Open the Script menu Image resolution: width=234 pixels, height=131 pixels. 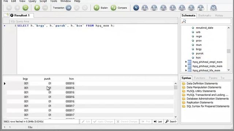coord(43,1)
